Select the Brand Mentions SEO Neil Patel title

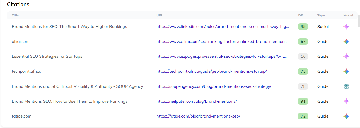(70, 101)
